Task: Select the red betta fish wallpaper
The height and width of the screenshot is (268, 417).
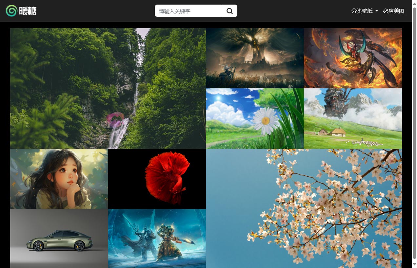Action: coord(157,179)
